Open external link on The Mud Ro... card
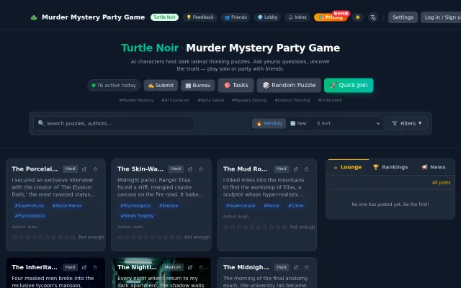 [x=295, y=169]
